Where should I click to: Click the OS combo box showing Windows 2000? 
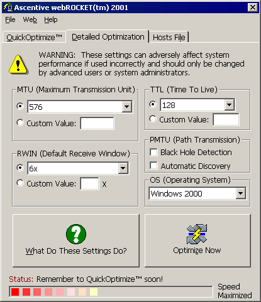197,193
